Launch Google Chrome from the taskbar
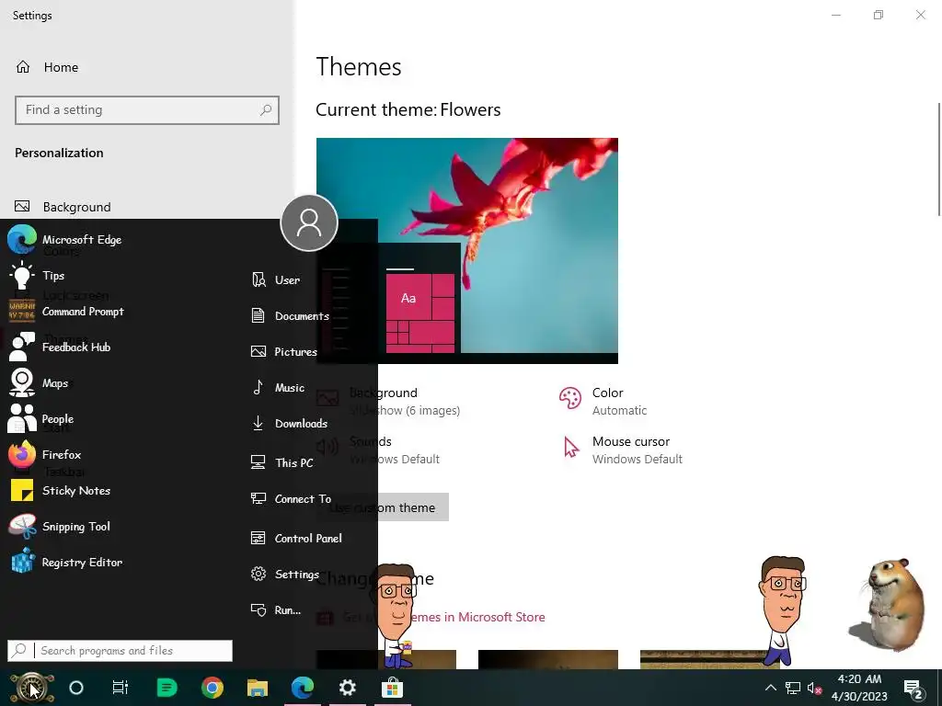This screenshot has width=942, height=706. tap(213, 688)
